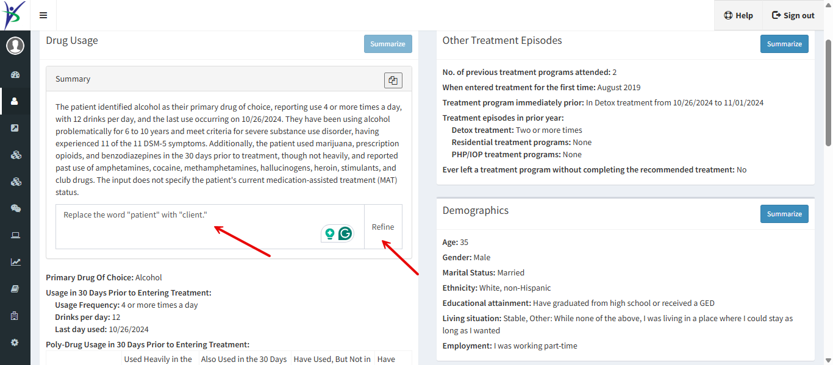The width and height of the screenshot is (833, 365).
Task: Click the 'Drinks per day: 12' line
Action: click(x=88, y=317)
